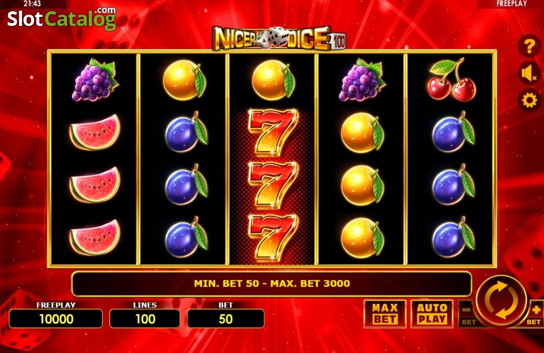
Task: Spin the reels with round arrow button
Action: [501, 301]
